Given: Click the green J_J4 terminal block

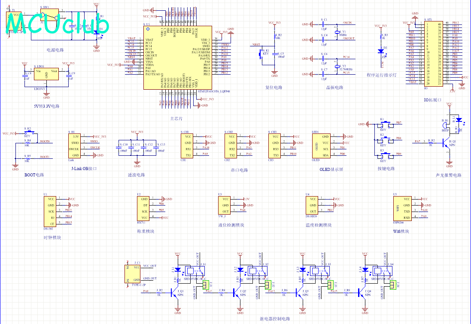Looking at the screenshot, I should (393, 285).
